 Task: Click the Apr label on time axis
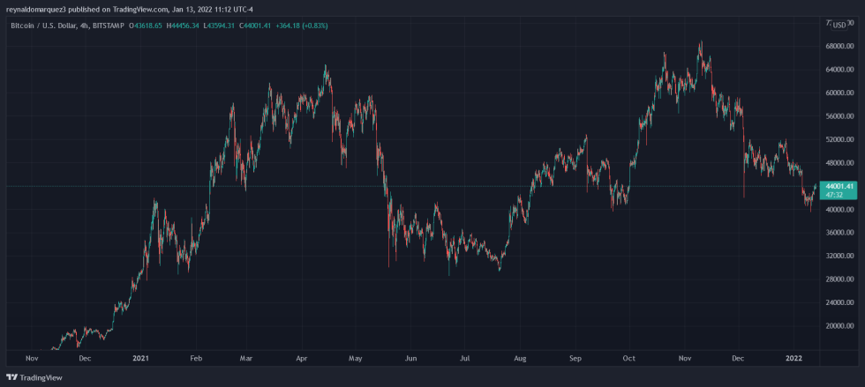coord(300,358)
